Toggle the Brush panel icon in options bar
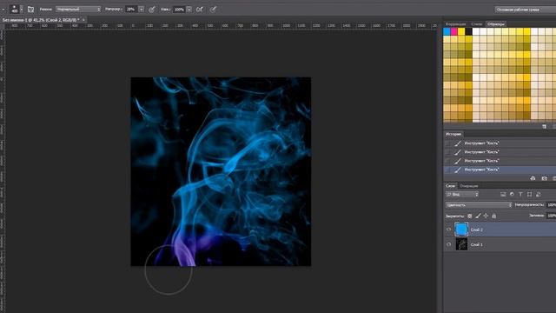Screen dimensions: 556x313 tap(31, 10)
